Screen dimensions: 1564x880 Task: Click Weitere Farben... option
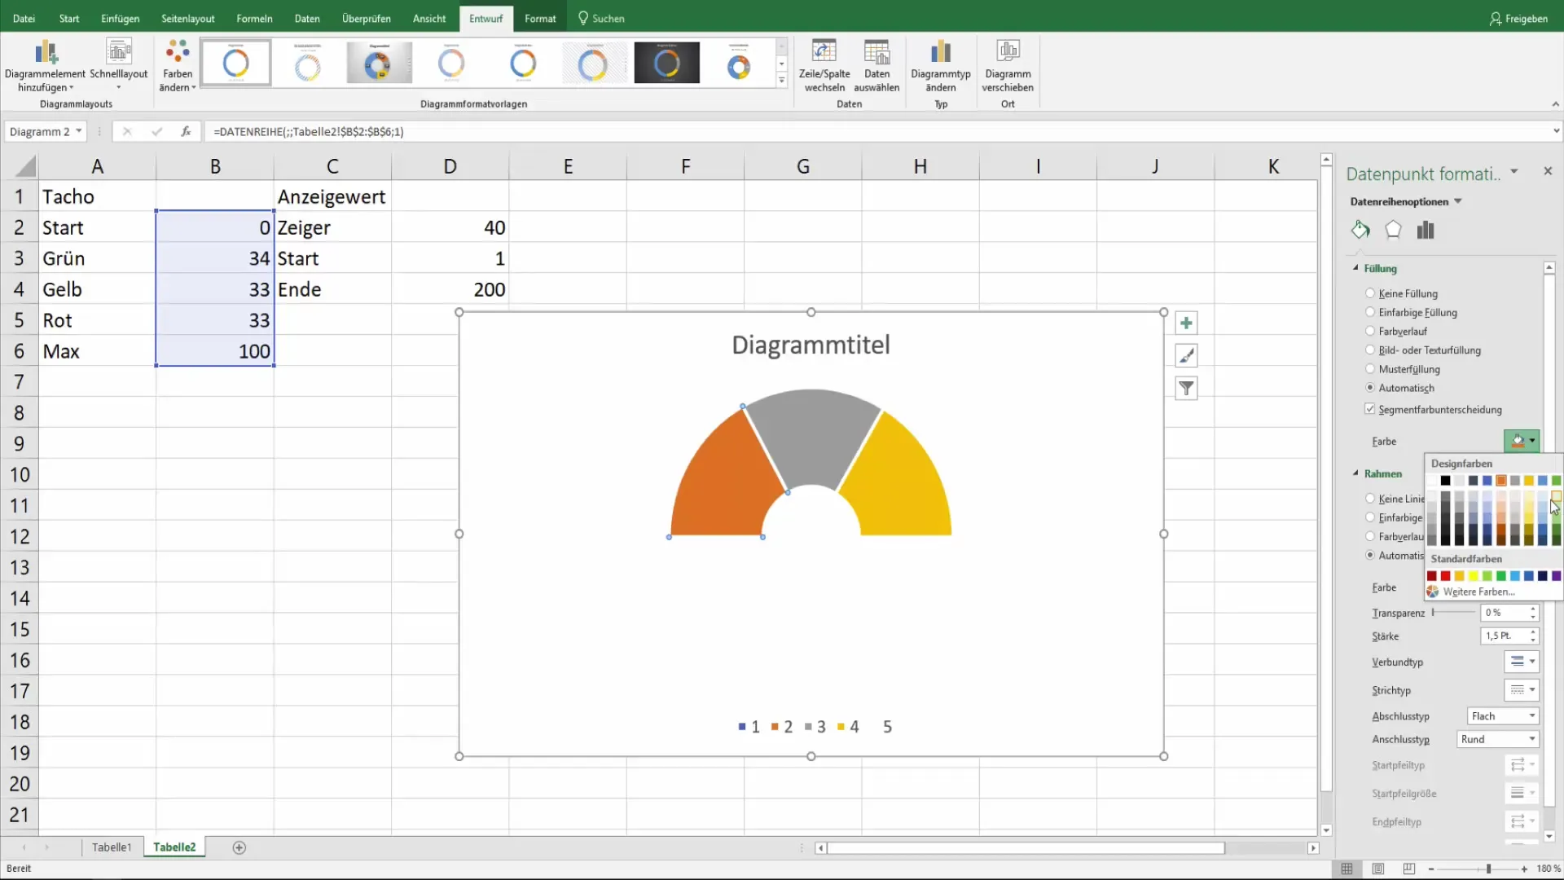(x=1478, y=592)
